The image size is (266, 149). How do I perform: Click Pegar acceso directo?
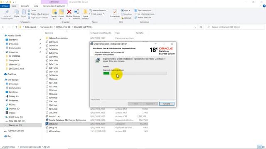tap(38, 17)
